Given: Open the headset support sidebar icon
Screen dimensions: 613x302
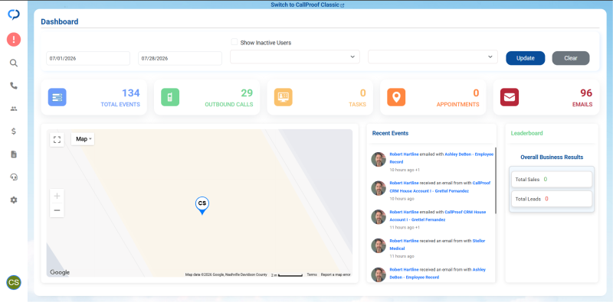Looking at the screenshot, I should 14,177.
